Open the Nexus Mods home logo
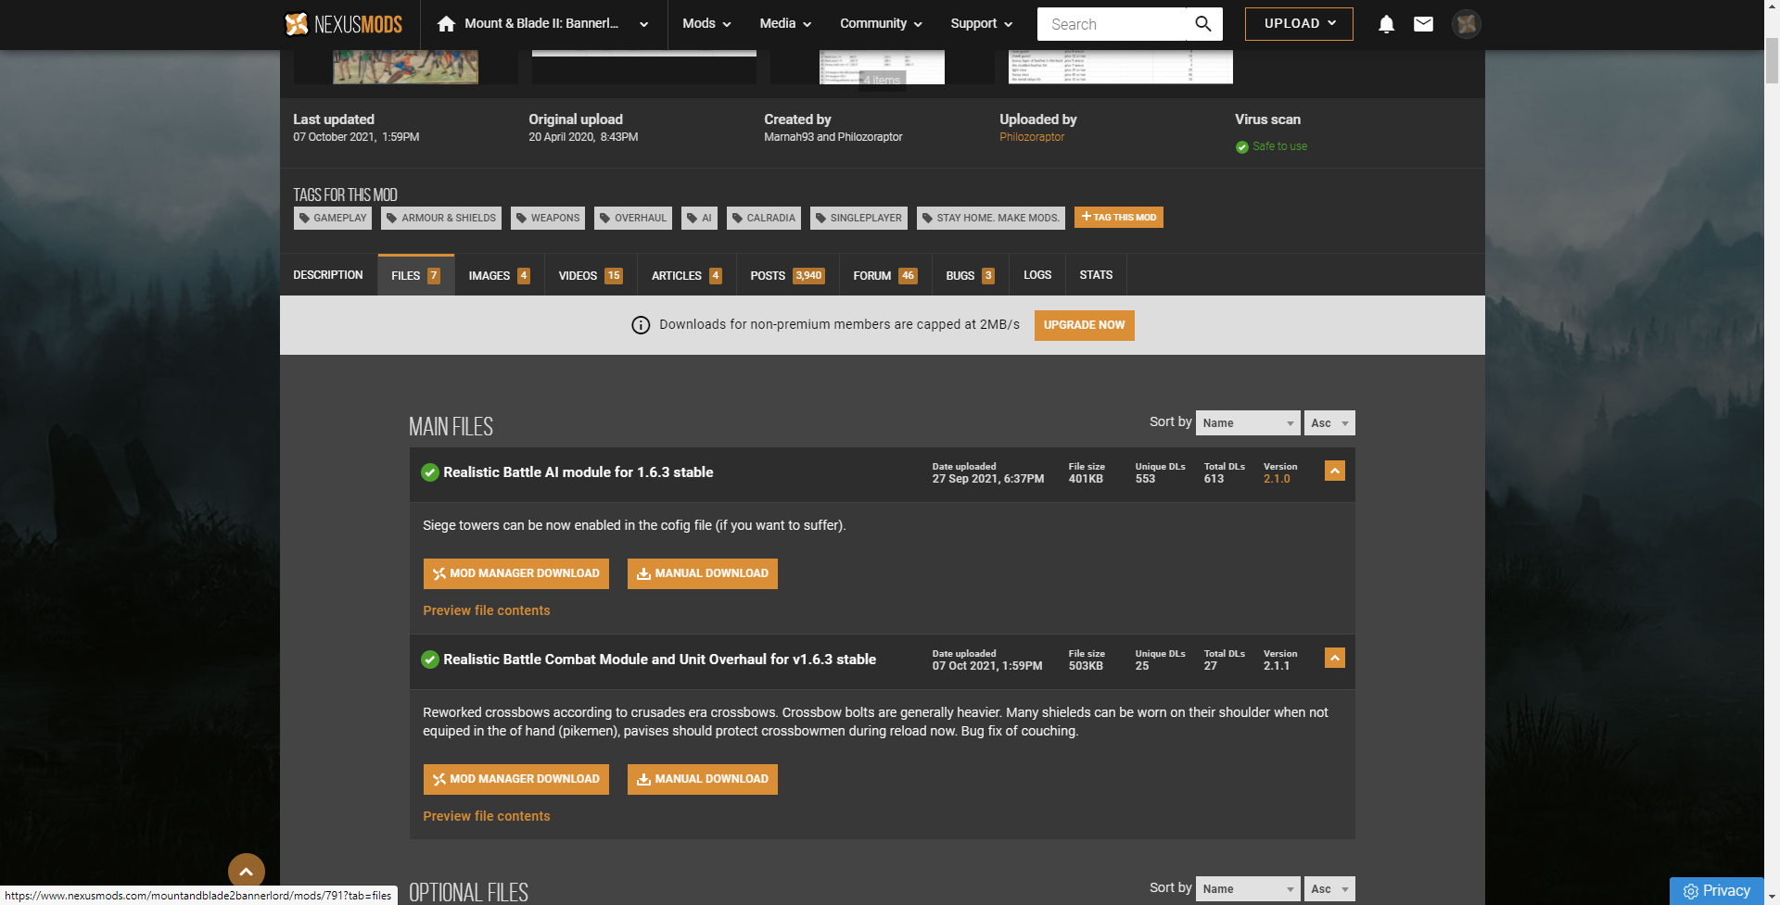 pos(343,24)
